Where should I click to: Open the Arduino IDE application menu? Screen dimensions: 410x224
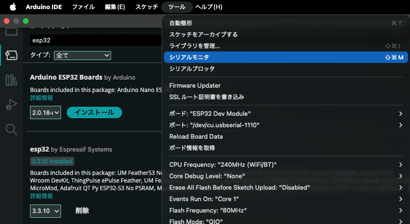[44, 7]
